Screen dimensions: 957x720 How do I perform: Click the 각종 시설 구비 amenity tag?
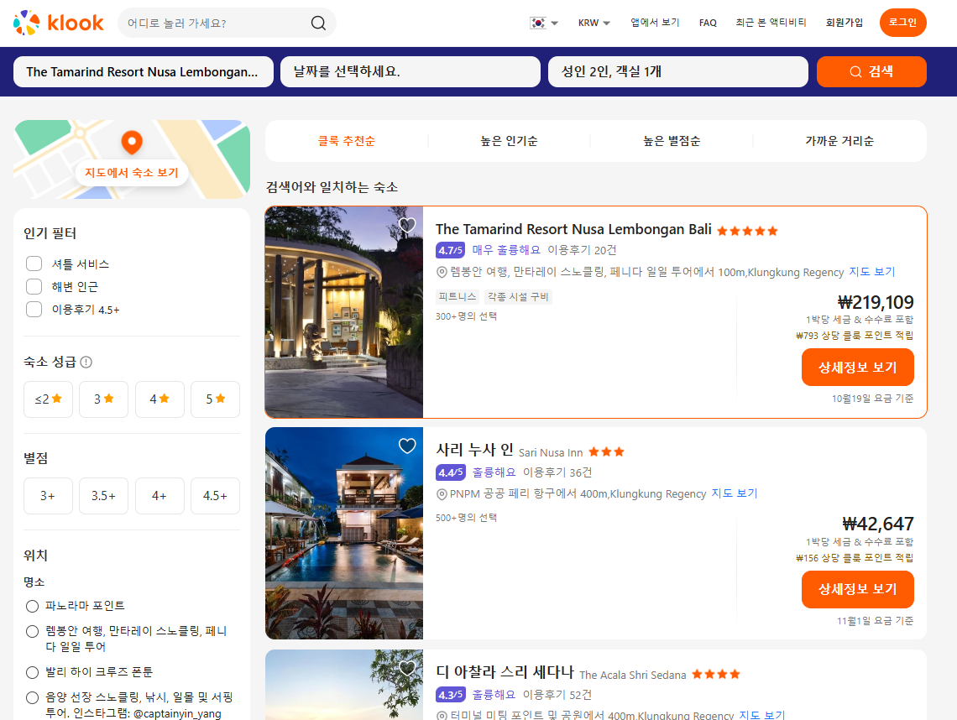[518, 296]
